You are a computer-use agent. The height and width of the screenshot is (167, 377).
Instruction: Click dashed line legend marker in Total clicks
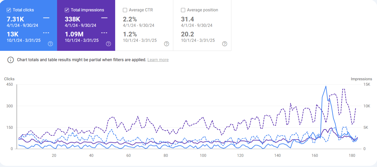[x=46, y=33]
